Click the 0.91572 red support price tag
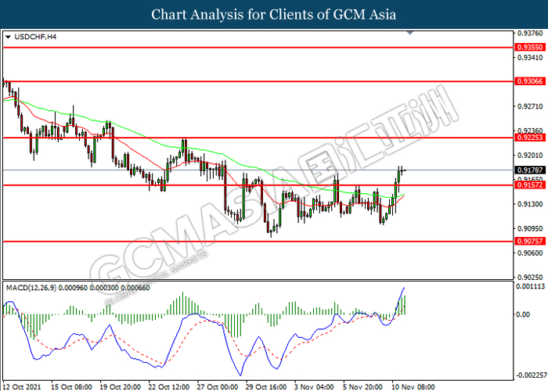Image resolution: width=548 pixels, height=391 pixels. click(526, 185)
